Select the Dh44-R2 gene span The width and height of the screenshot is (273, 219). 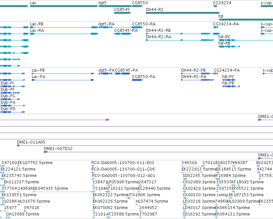pyautogui.click(x=183, y=13)
